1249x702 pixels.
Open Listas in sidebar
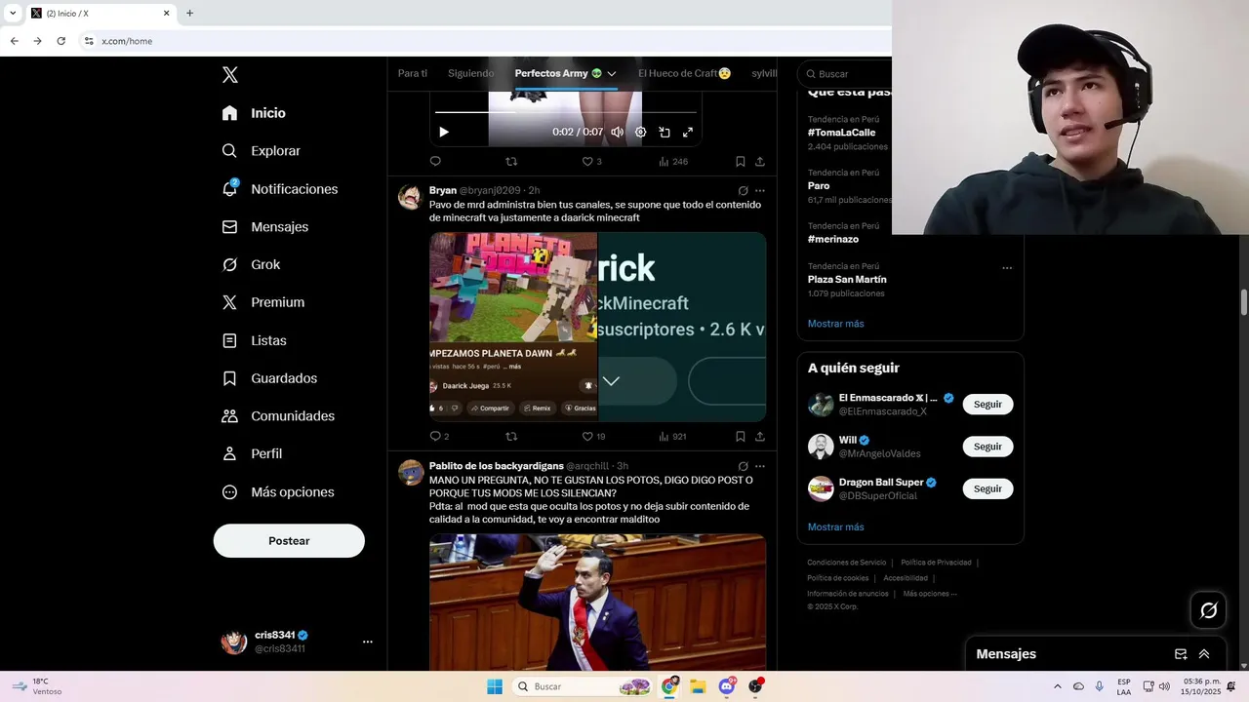(x=254, y=340)
